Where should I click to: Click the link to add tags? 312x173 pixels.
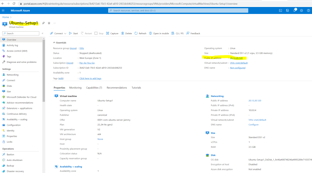90,78
